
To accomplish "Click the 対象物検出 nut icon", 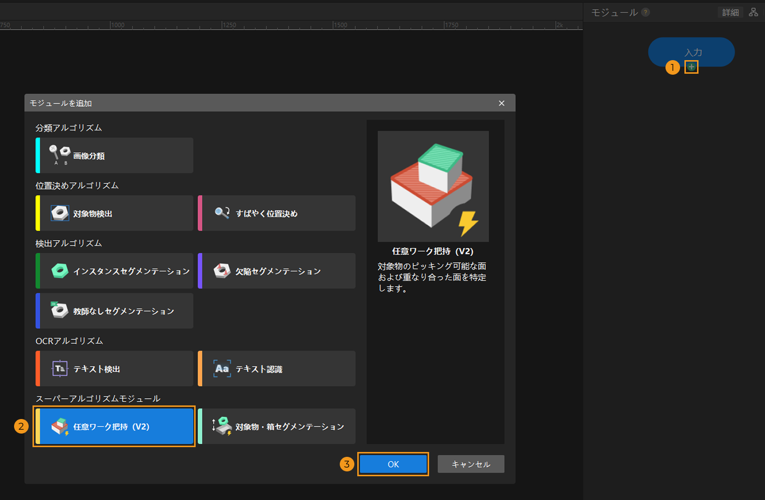I will (60, 213).
